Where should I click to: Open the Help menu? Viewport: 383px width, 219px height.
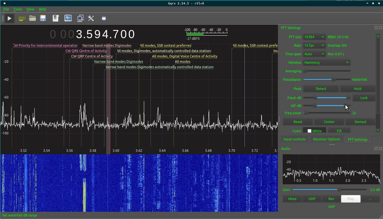42,9
